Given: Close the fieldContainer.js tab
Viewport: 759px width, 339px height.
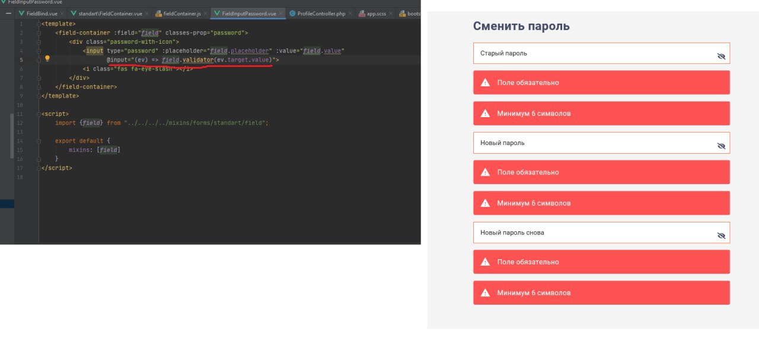Looking at the screenshot, I should 206,13.
